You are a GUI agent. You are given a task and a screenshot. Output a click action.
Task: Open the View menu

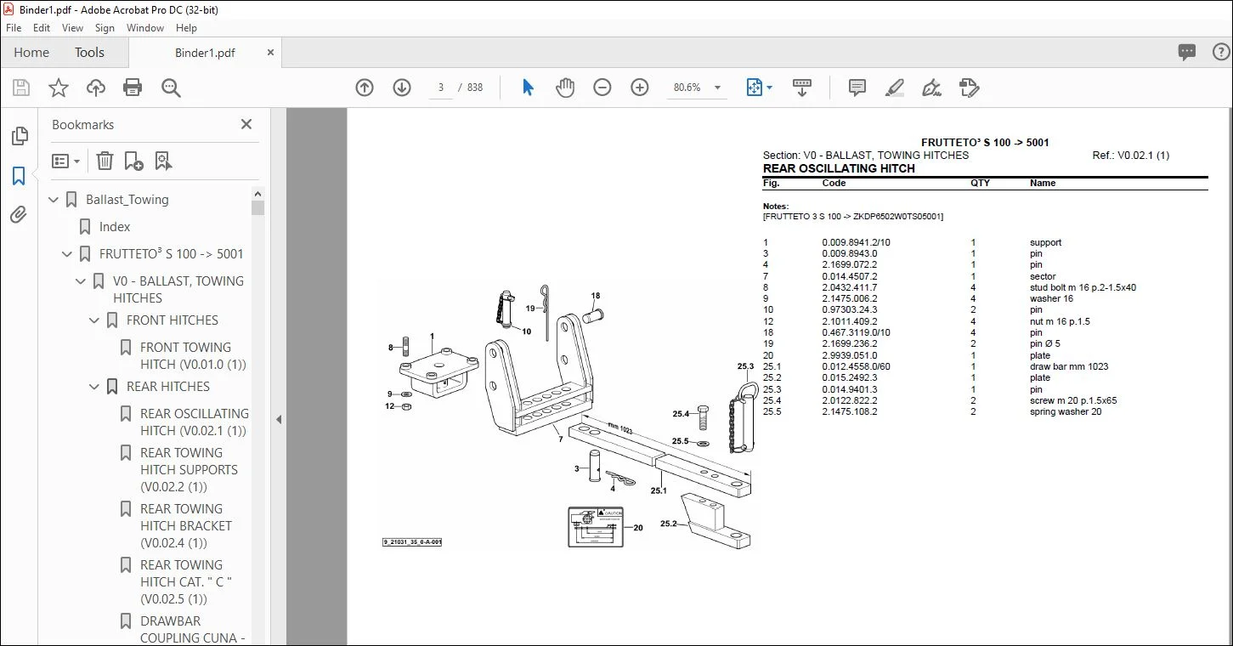(x=73, y=28)
